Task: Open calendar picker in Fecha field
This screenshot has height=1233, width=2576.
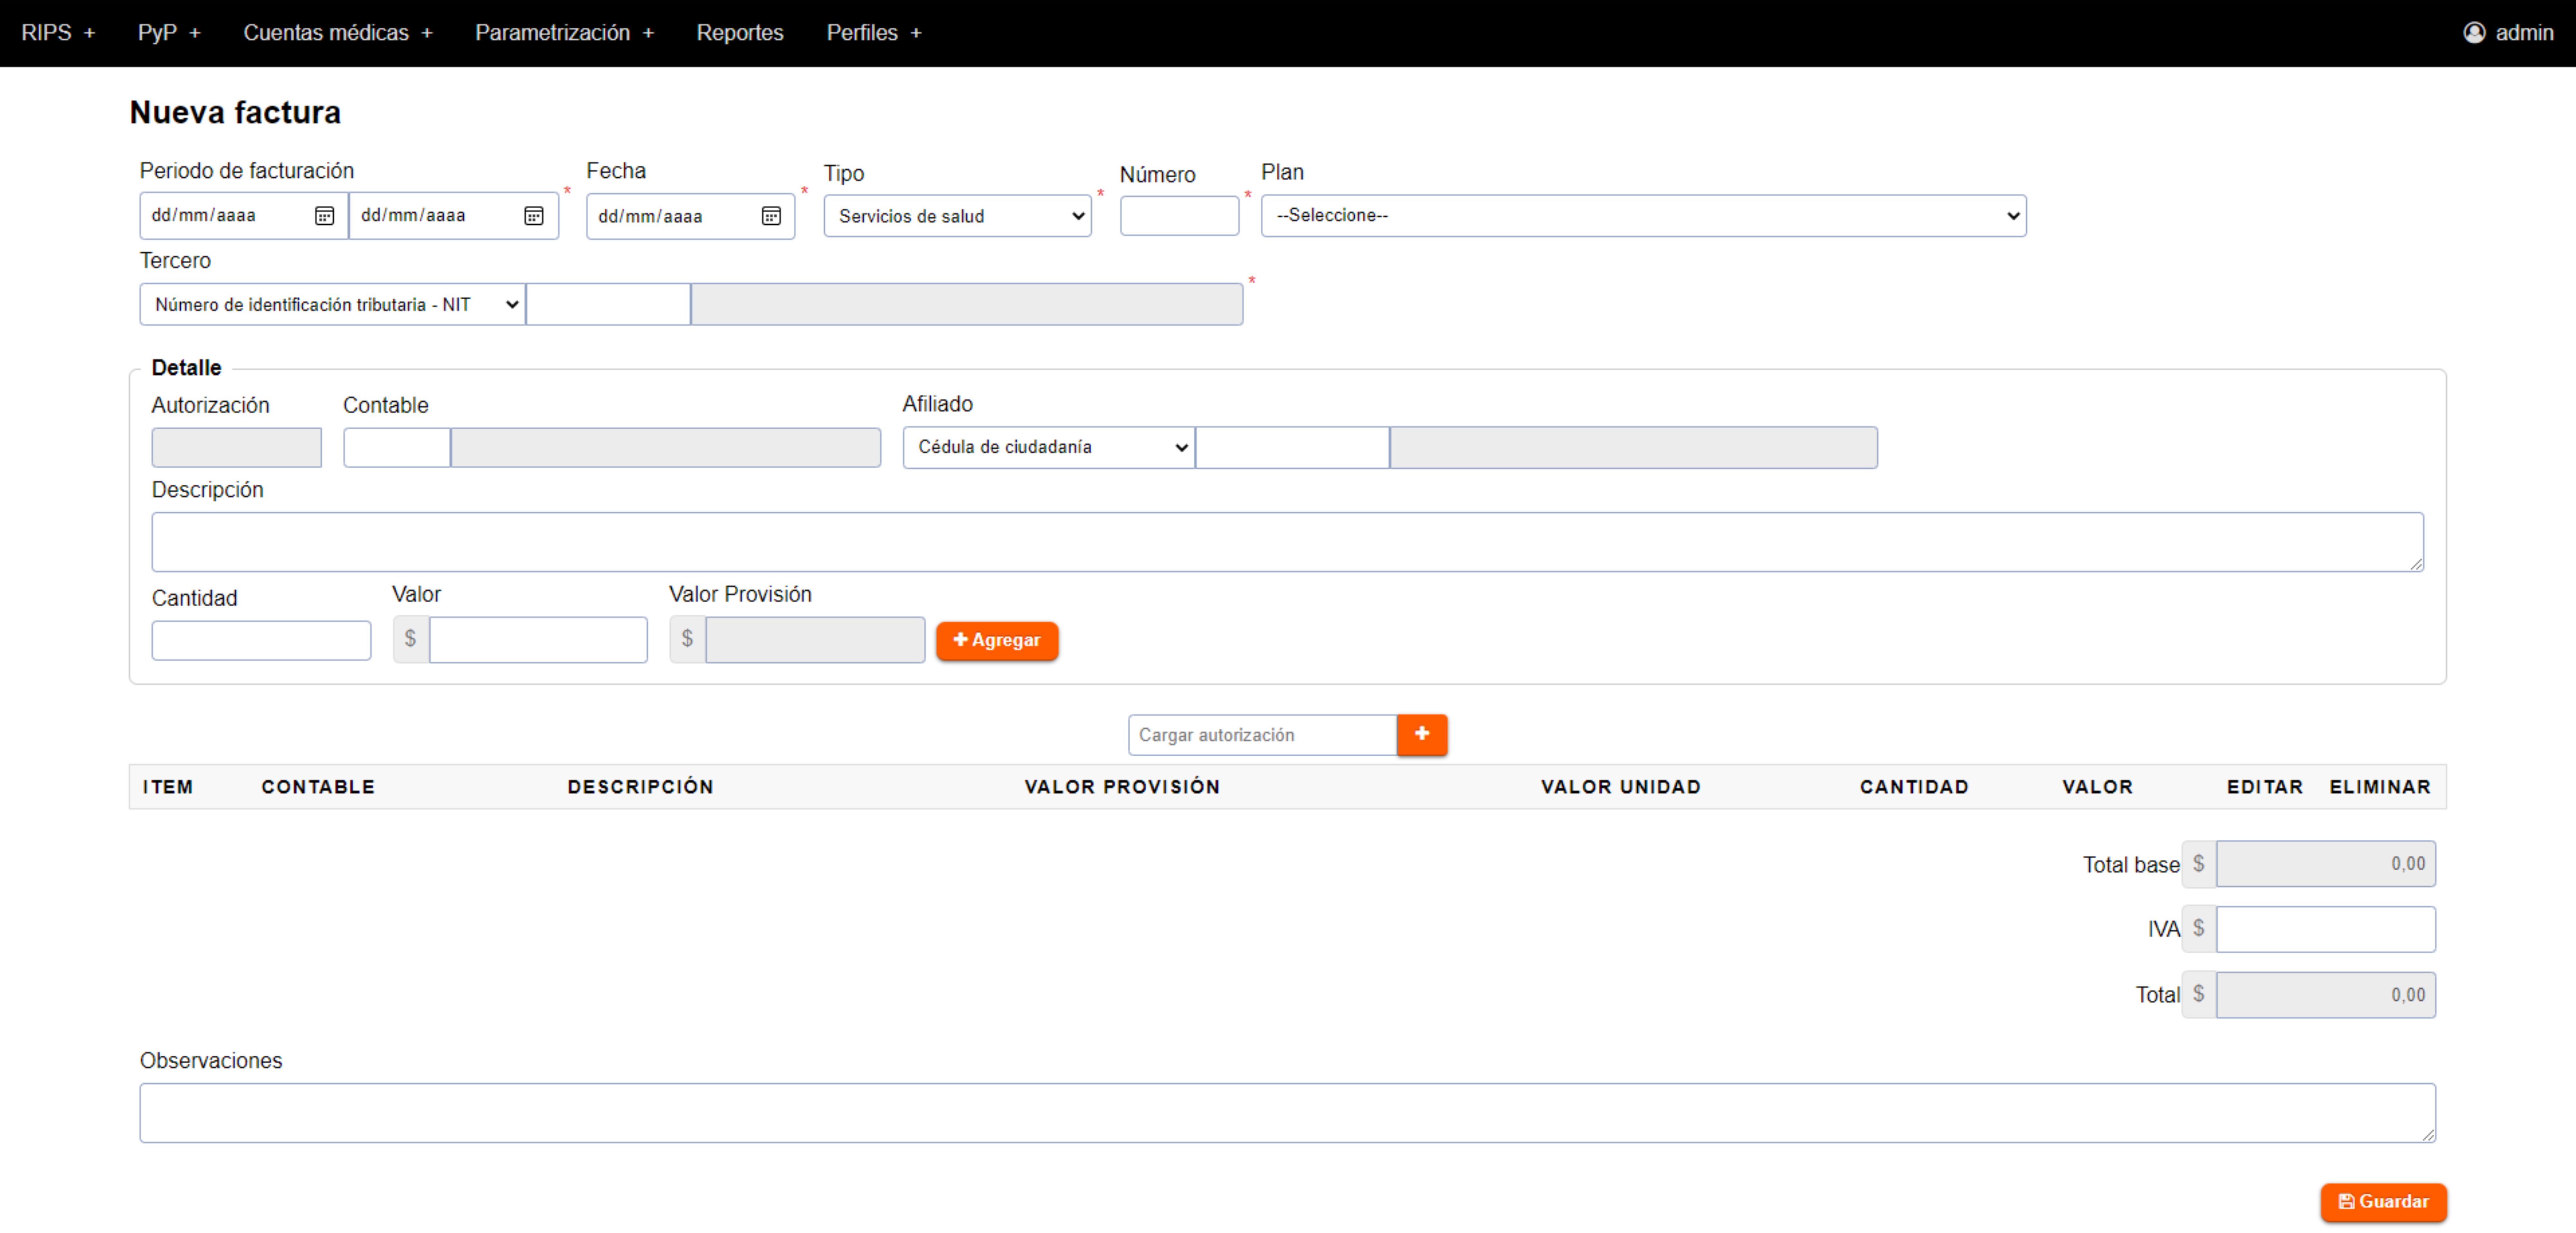Action: point(771,216)
